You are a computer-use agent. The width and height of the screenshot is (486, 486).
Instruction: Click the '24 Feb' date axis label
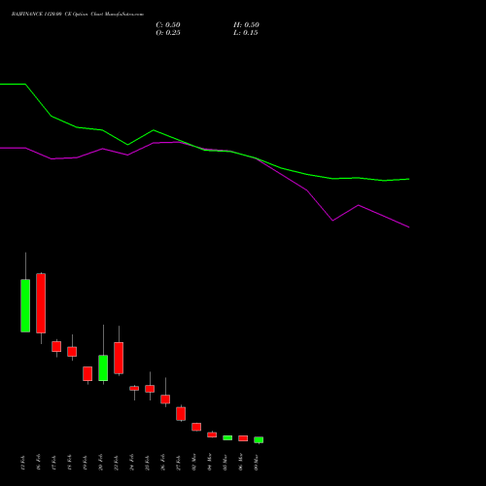coord(131,463)
